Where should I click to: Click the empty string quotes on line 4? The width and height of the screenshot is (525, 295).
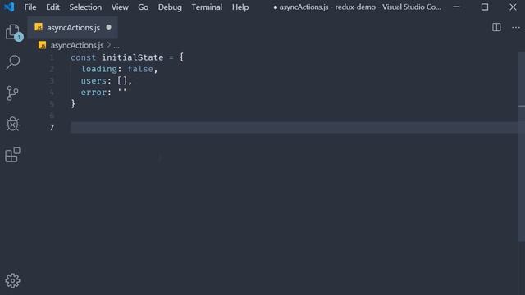point(122,91)
